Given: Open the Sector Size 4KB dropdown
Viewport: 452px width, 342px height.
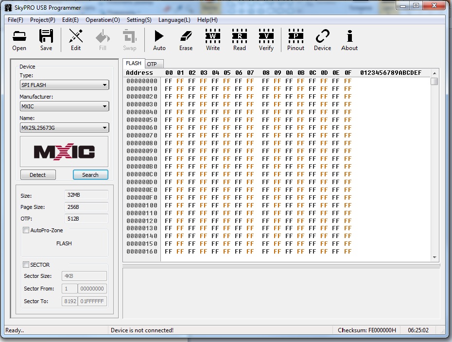Looking at the screenshot, I should pyautogui.click(x=84, y=276).
